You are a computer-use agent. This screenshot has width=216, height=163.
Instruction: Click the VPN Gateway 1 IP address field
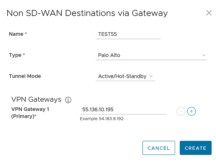[123, 109]
